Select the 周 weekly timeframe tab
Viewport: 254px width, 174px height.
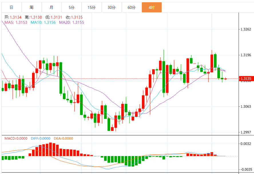tap(31, 7)
